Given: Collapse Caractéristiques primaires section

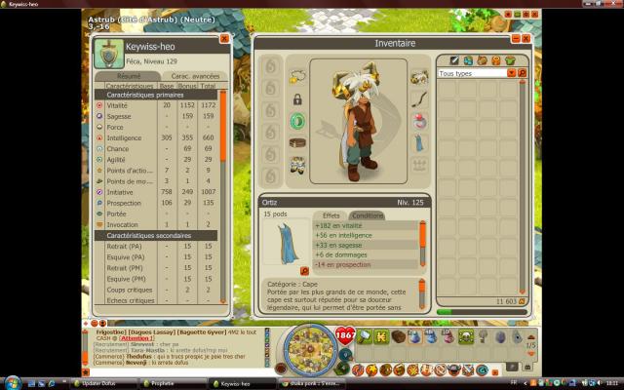Looking at the screenshot, I should (156, 95).
